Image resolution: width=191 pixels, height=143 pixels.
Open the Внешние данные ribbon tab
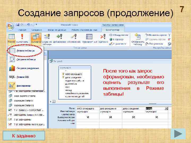[x=57, y=30]
